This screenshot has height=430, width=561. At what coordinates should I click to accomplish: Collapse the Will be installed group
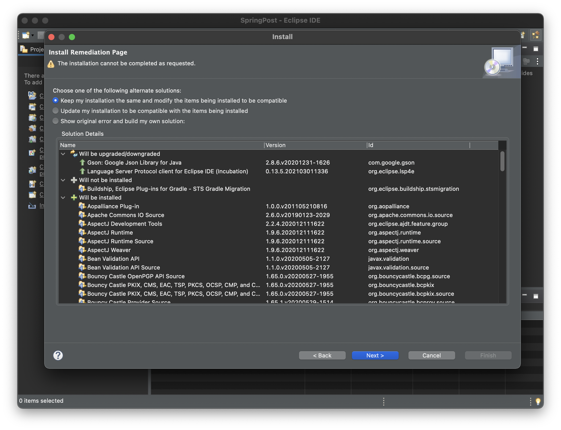pyautogui.click(x=63, y=198)
